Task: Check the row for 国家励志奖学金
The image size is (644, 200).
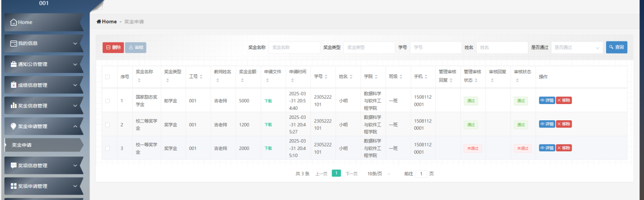Action: 108,101
